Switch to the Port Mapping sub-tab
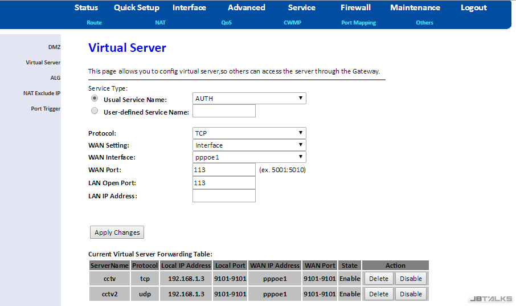This screenshot has width=516, height=306. tap(358, 23)
